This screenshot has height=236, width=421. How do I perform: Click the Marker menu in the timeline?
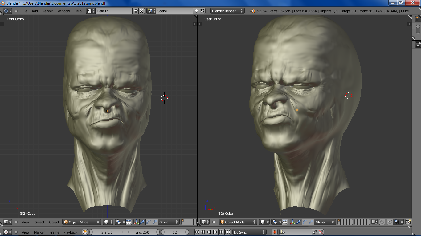point(39,232)
